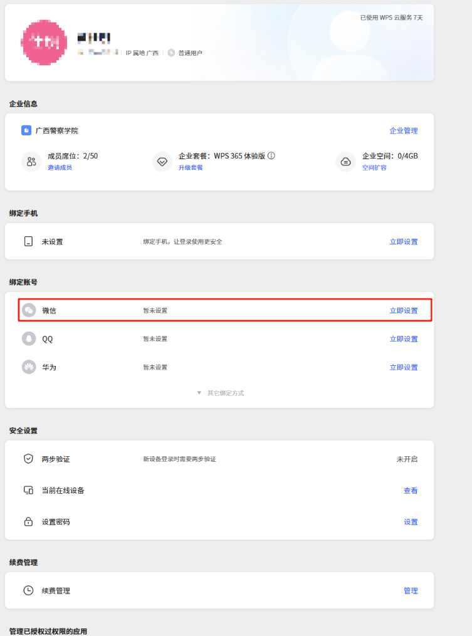The image size is (472, 636).
Task: Click the clock icon for 续费管理
Action: pyautogui.click(x=28, y=590)
